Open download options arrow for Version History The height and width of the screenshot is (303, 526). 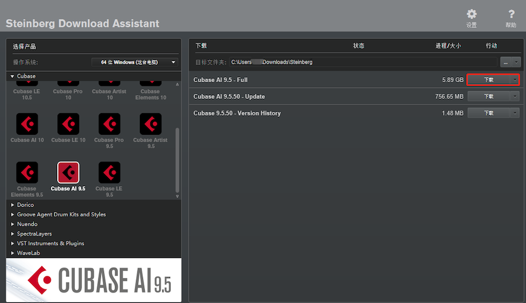[515, 113]
